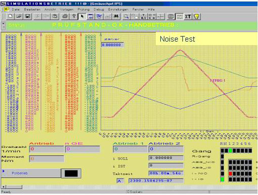This screenshot has width=258, height=195.
Task: Open the Prüfung menu
Action: (83, 10)
